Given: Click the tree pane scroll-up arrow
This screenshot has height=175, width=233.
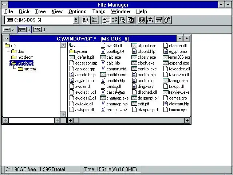Looking at the screenshot, I should 63,45.
